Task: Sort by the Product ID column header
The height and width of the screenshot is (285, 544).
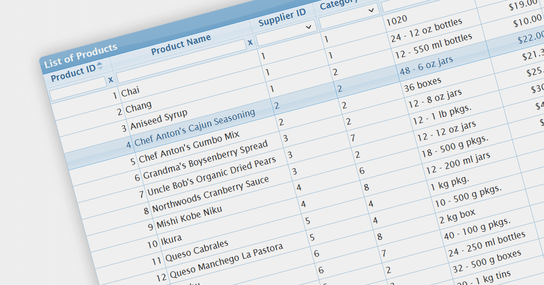Action: click(73, 73)
